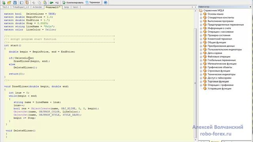The width and height of the screenshot is (253, 142).
Task: Expand the Предопределенные переменные node
Action: point(201,25)
